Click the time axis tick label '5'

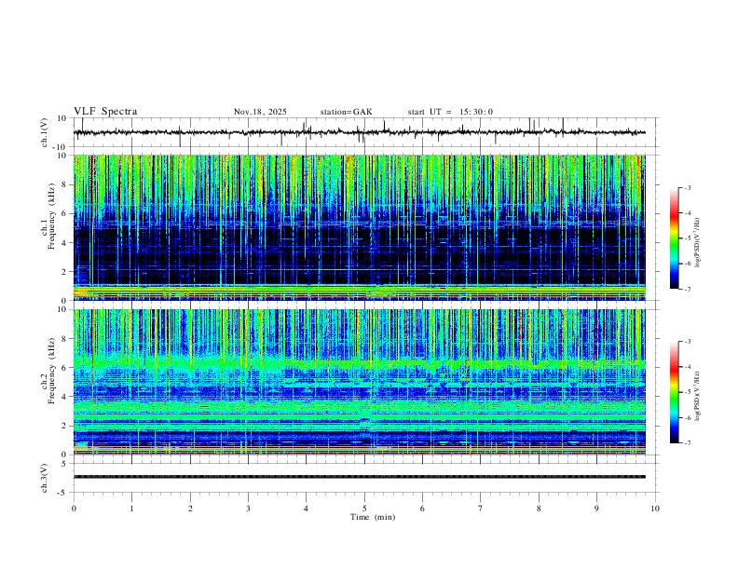364,509
